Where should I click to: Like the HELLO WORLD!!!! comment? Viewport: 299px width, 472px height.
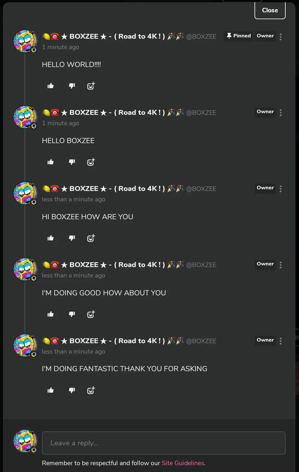tap(50, 86)
